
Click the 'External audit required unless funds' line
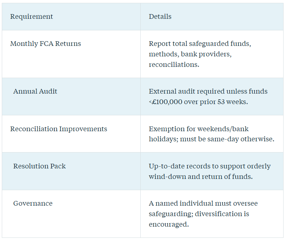tap(208, 91)
